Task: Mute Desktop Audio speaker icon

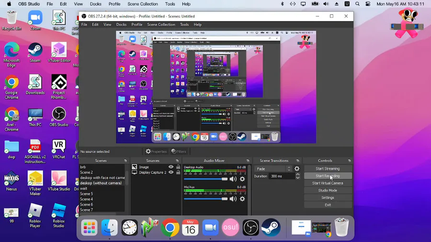Action: [233, 179]
